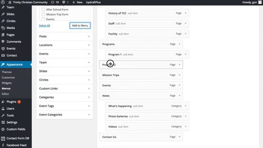
Task: Open UpdraftPlus in the admin bar
Action: click(93, 2)
